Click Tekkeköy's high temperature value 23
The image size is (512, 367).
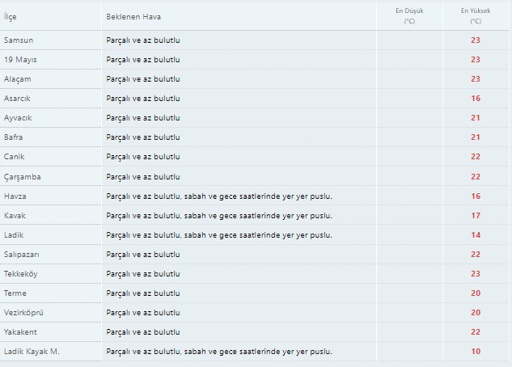pos(476,274)
